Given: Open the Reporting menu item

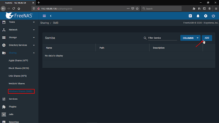Looking at the screenshot, I should 14,122.
